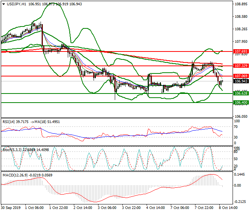Select the 8 Oct 14:00 time axis label
The height and width of the screenshot is (212, 250).
coord(228,208)
